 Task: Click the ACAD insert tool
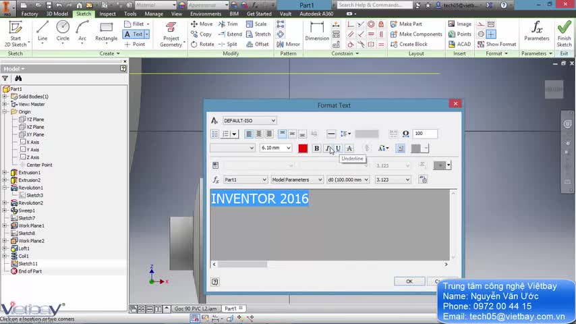pos(459,44)
